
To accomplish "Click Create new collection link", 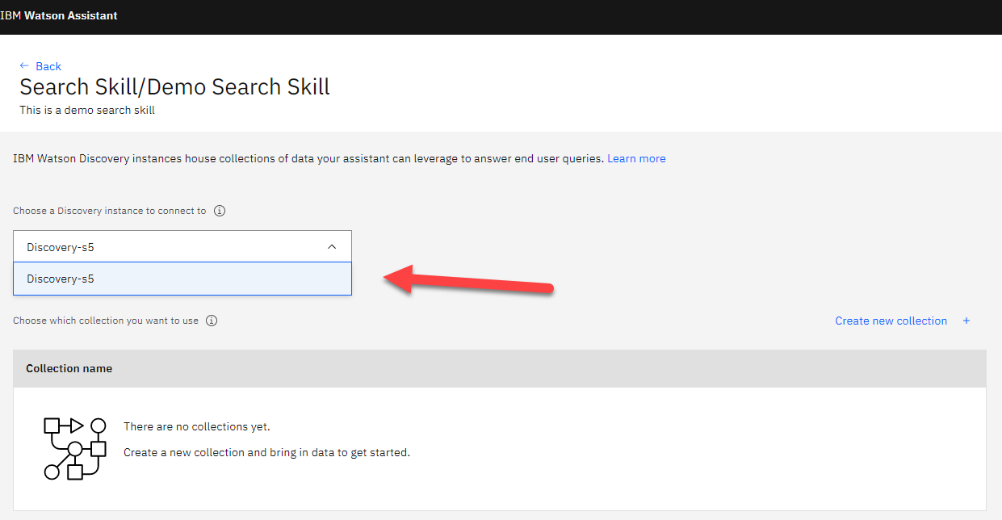I will [x=891, y=321].
